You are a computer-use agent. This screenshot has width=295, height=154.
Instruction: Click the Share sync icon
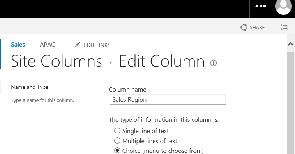click(244, 28)
